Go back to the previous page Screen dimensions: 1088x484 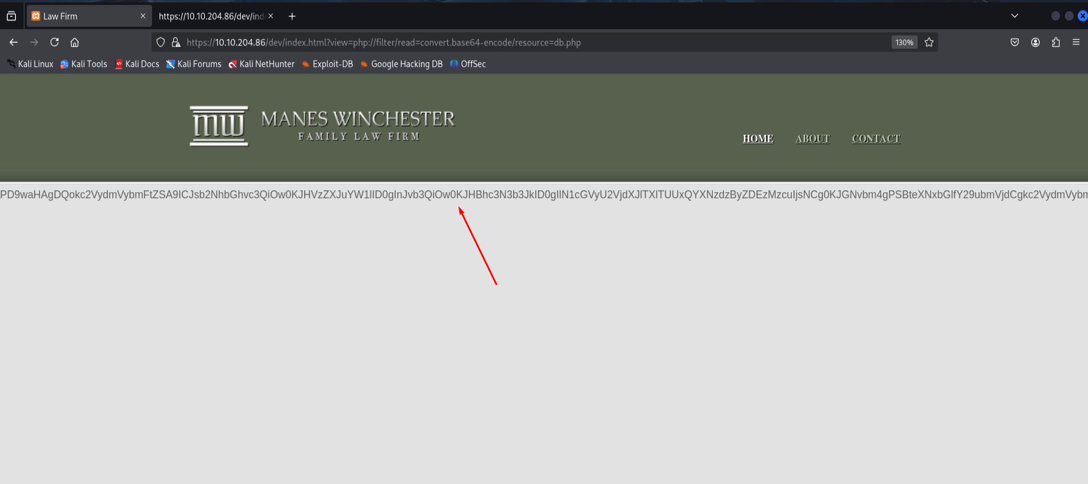(x=14, y=42)
